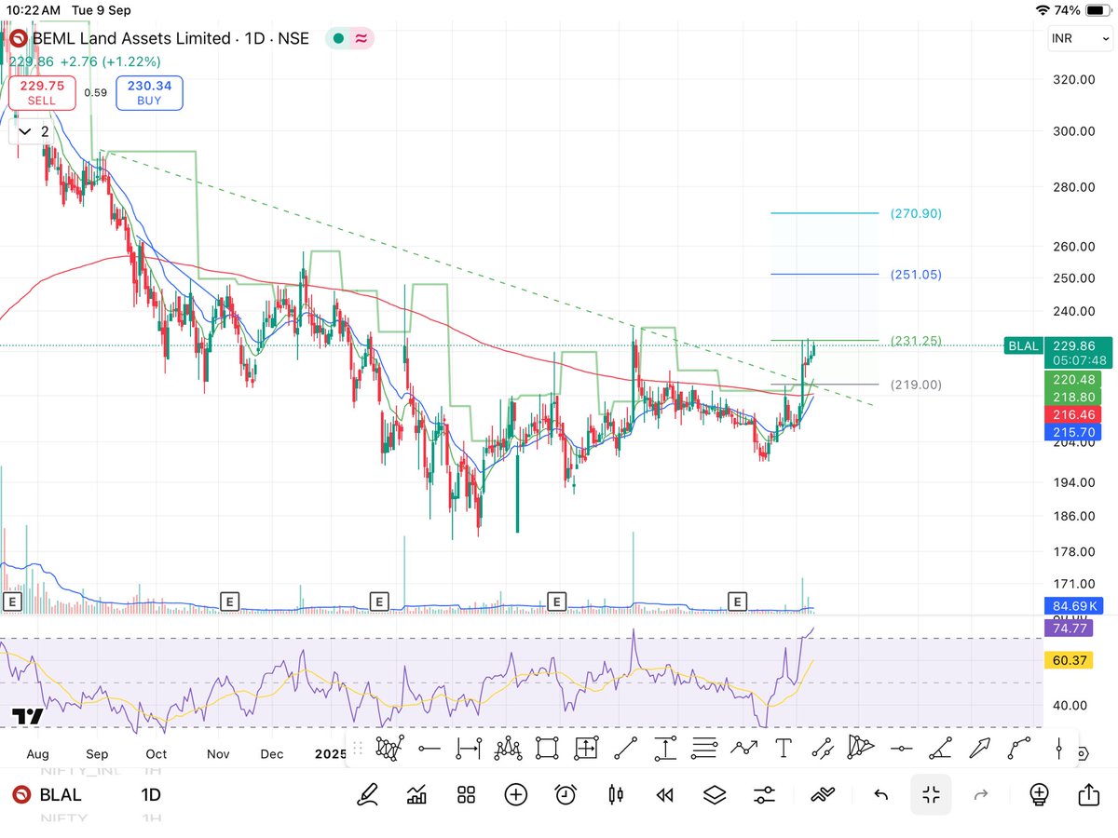Share the chart
Screen dimensions: 1118x838
(1088, 793)
